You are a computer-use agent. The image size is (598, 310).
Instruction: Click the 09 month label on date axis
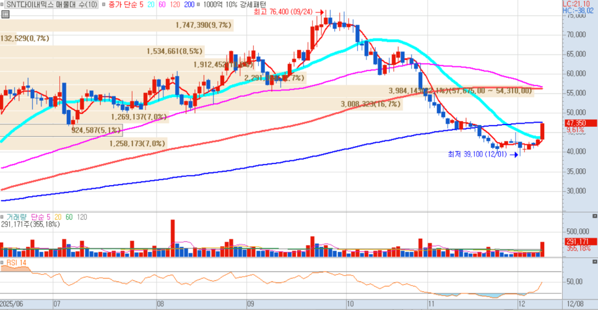pos(250,304)
